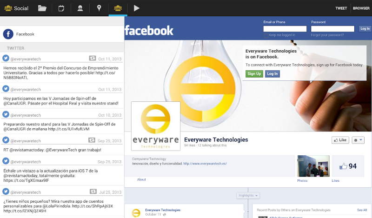Open the TWITTER section header
The height and width of the screenshot is (218, 372).
(x=62, y=48)
